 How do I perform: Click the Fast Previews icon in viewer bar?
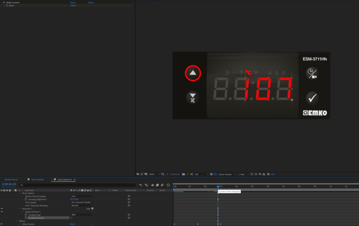click(x=255, y=174)
